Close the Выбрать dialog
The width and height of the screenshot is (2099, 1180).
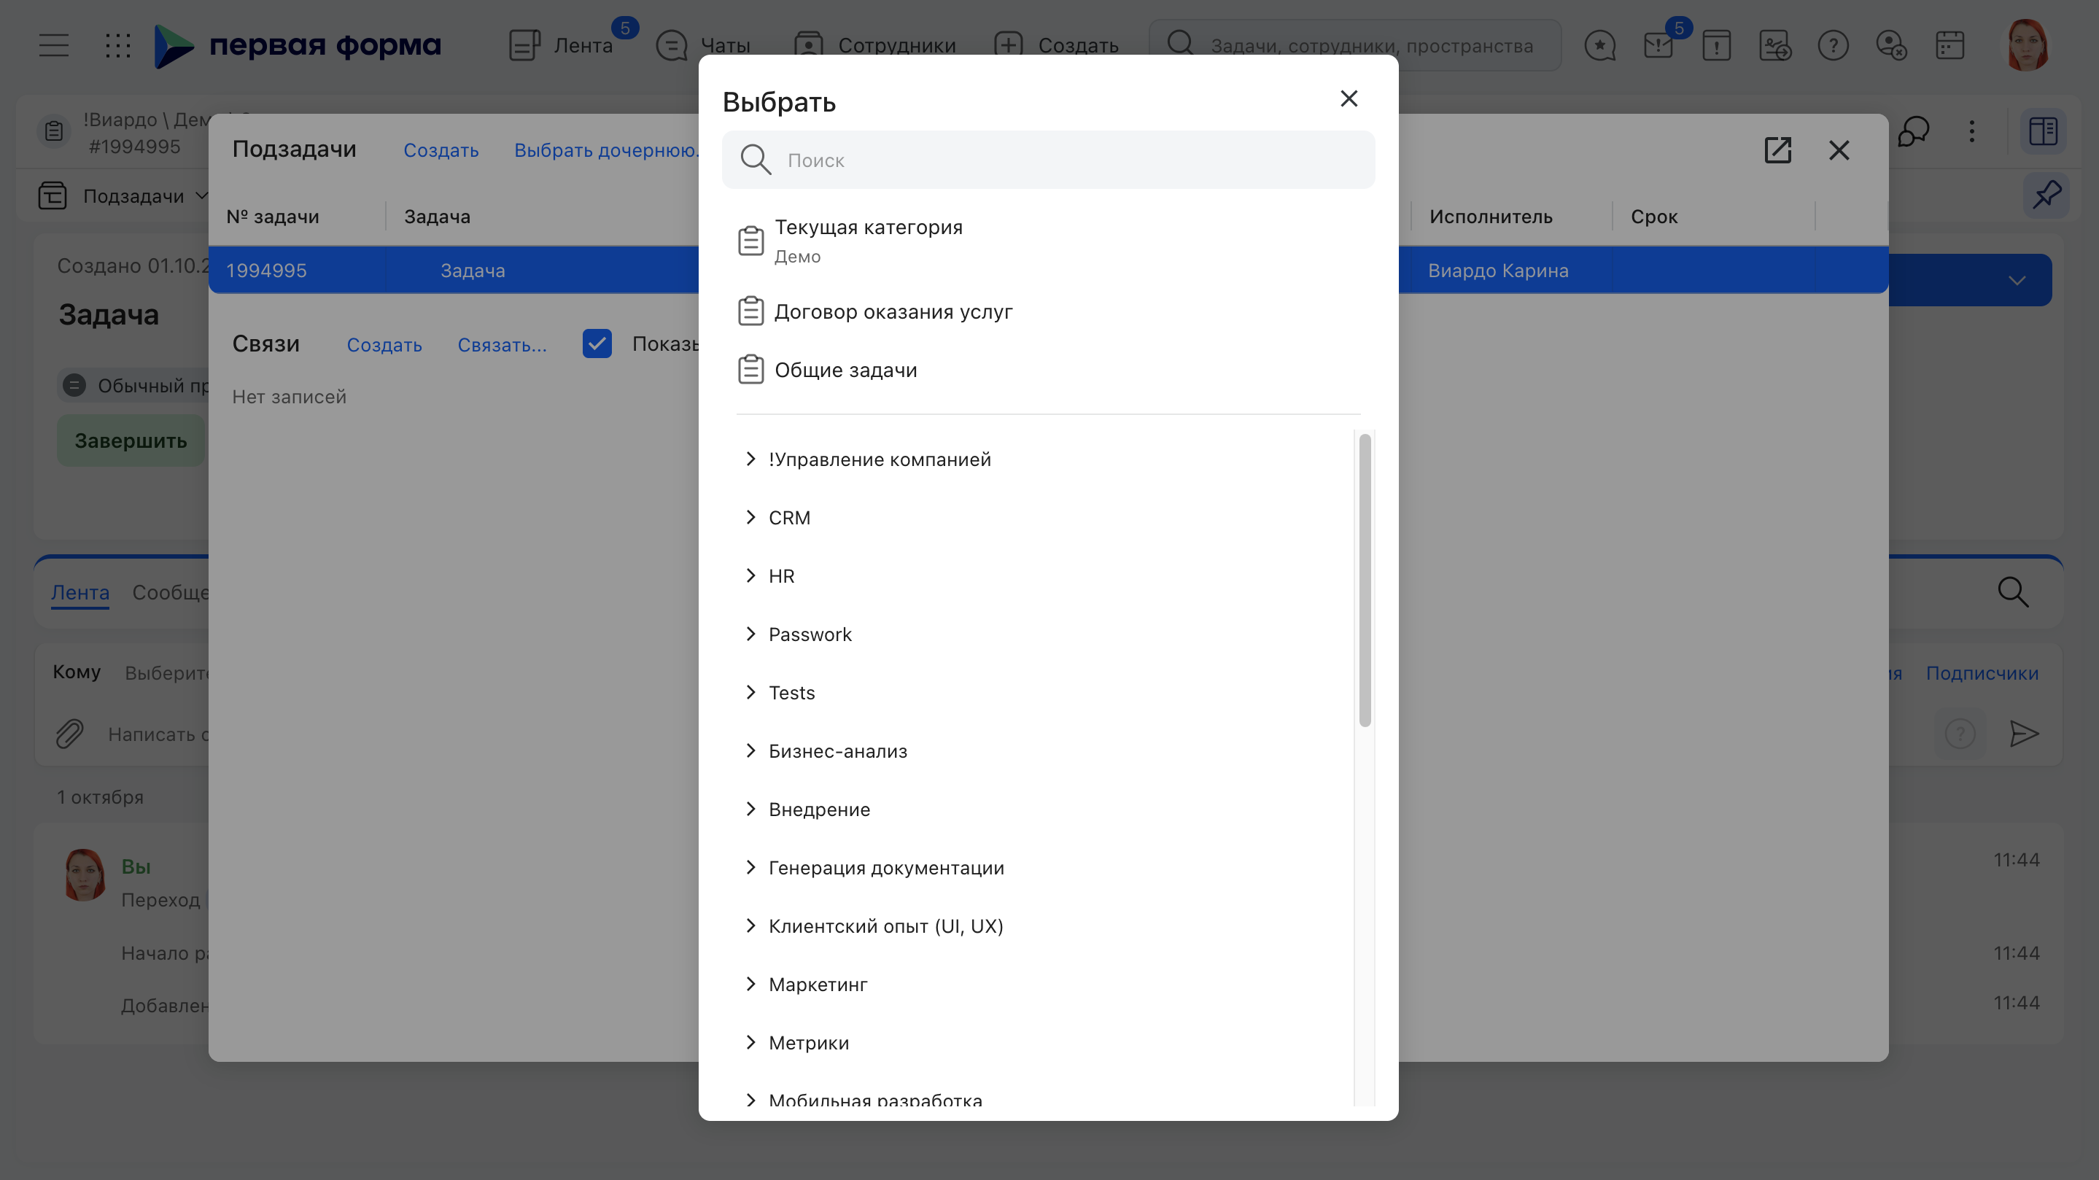tap(1349, 98)
